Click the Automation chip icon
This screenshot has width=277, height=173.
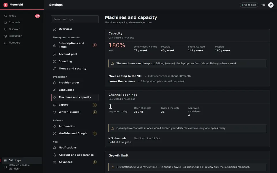[x=55, y=126]
